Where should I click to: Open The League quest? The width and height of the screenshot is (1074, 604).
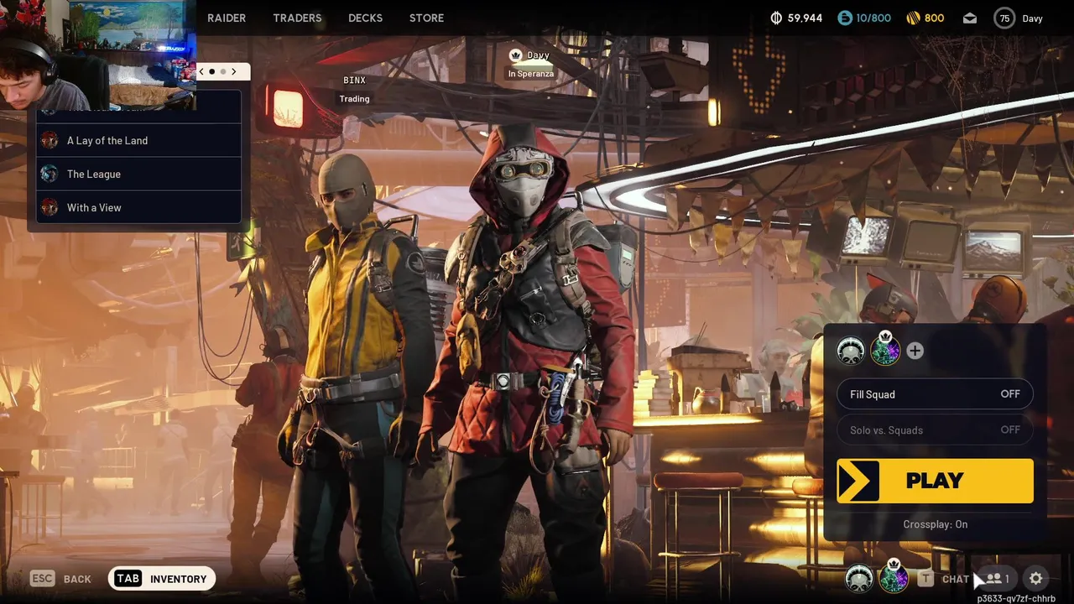point(138,174)
